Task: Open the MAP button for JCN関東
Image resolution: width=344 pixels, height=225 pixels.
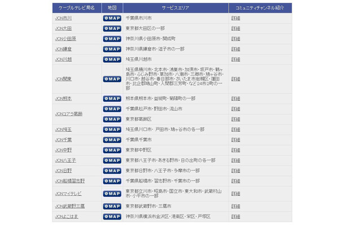Action: [x=112, y=79]
